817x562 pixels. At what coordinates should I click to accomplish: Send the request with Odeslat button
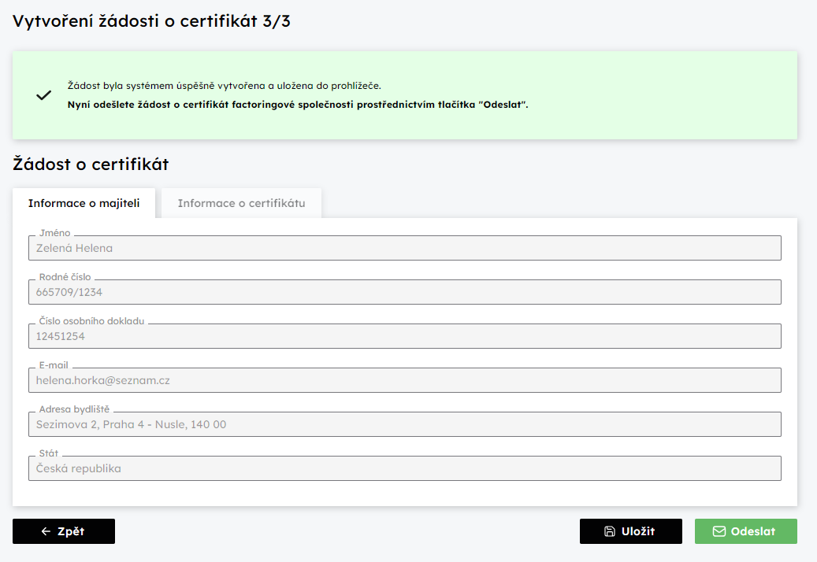tap(745, 531)
